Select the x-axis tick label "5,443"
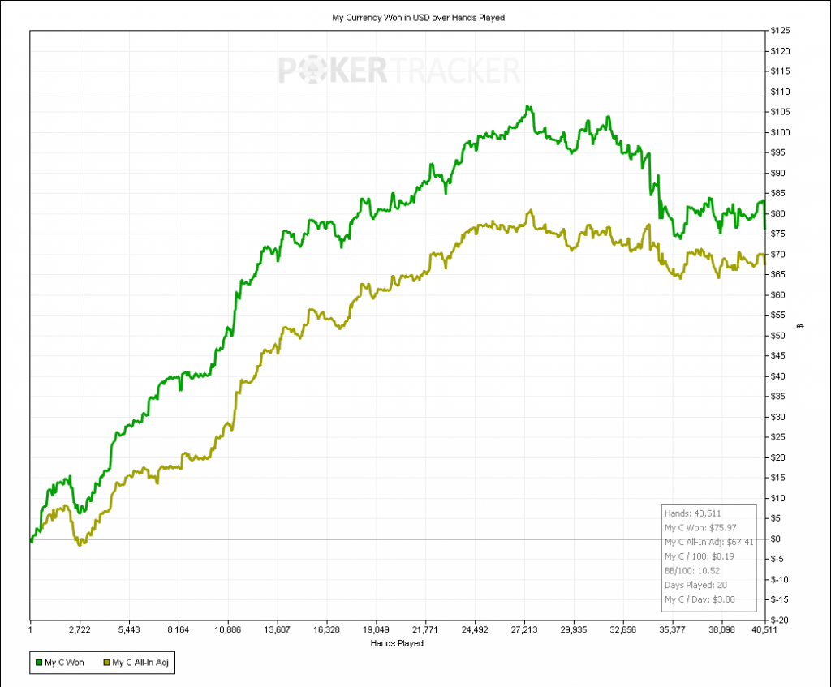831x687 pixels. pos(129,629)
